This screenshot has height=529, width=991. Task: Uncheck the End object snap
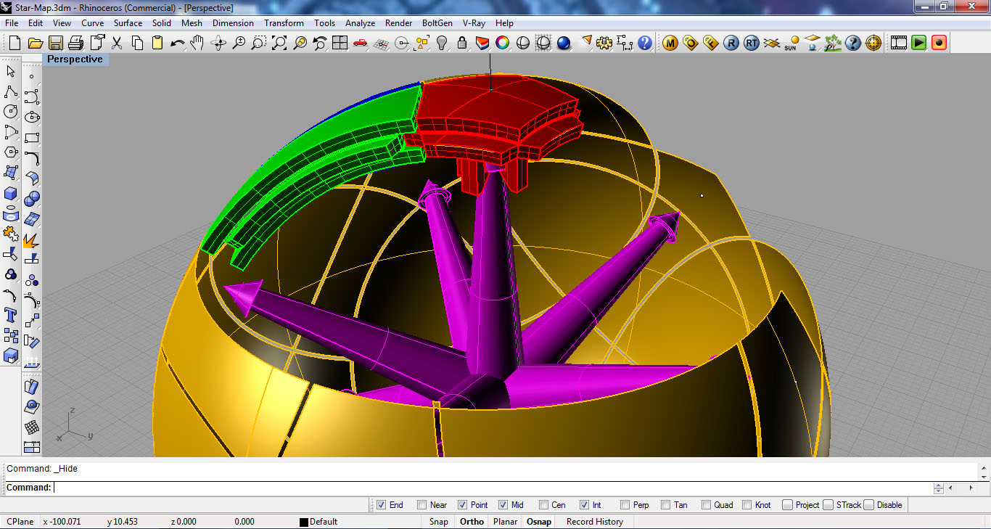pos(381,505)
